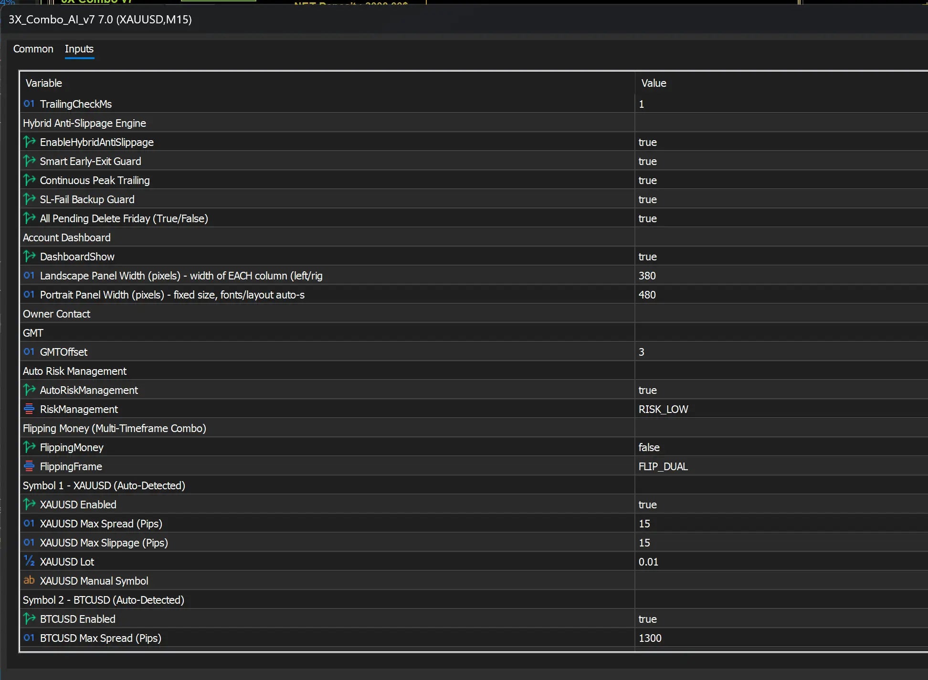Screen dimensions: 928x680
Task: Click the integer icon beside TrailingCheckMs
Action: 29,103
